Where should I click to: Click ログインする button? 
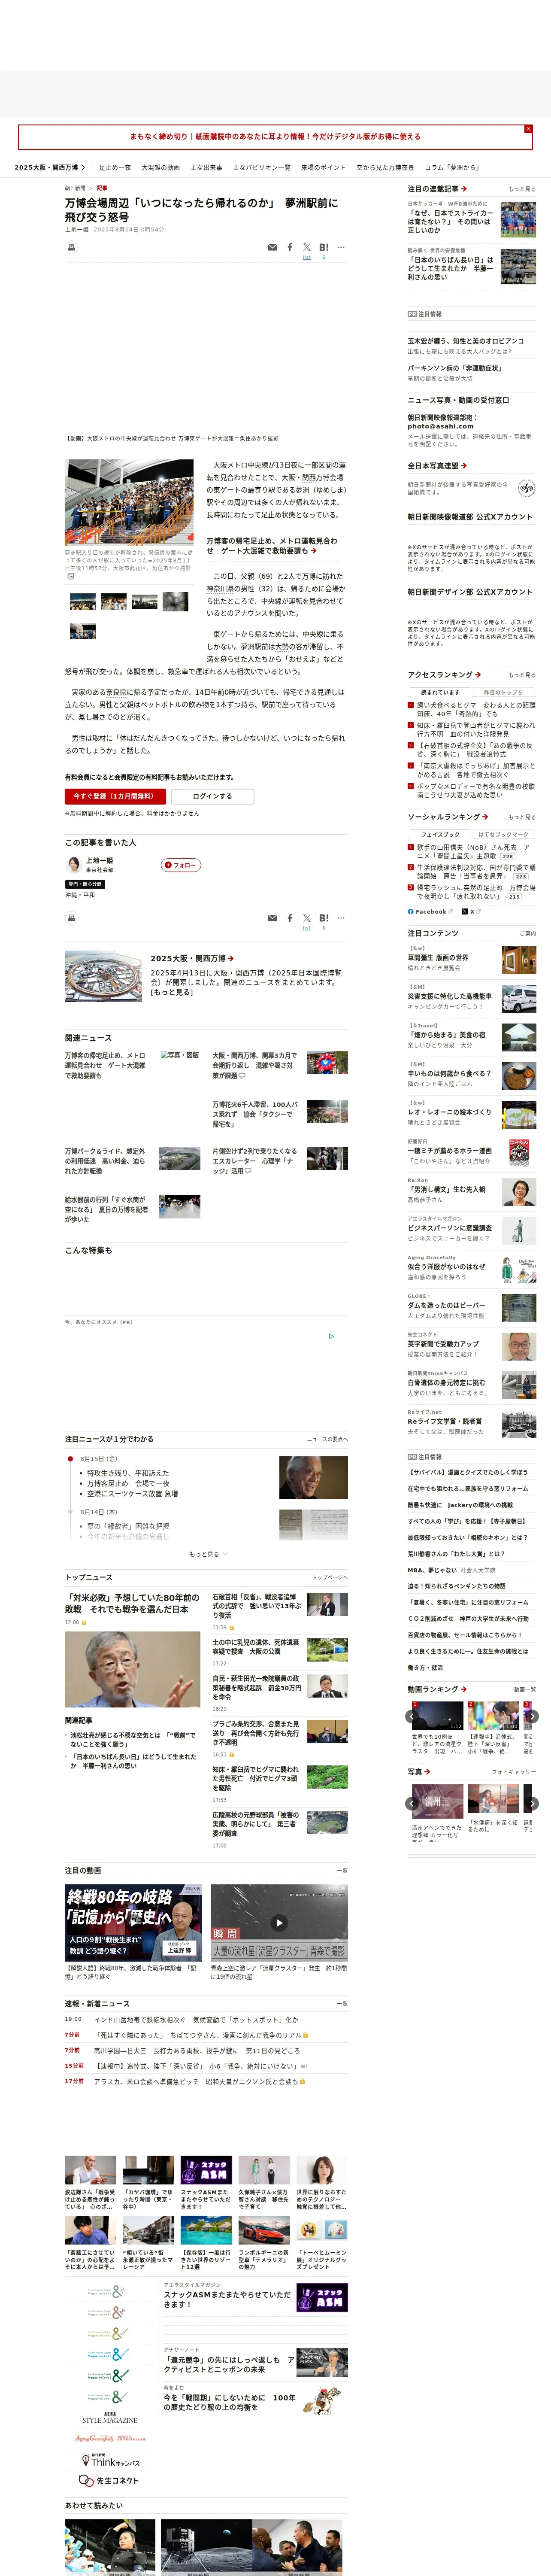pos(212,796)
